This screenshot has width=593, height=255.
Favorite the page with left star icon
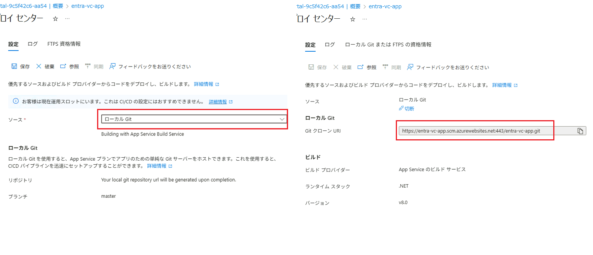click(x=55, y=19)
